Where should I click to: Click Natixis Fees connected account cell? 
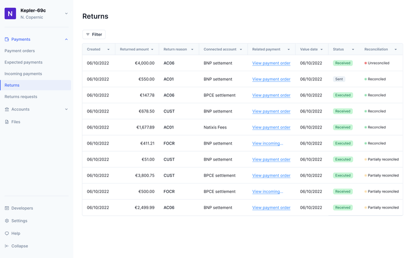click(215, 127)
